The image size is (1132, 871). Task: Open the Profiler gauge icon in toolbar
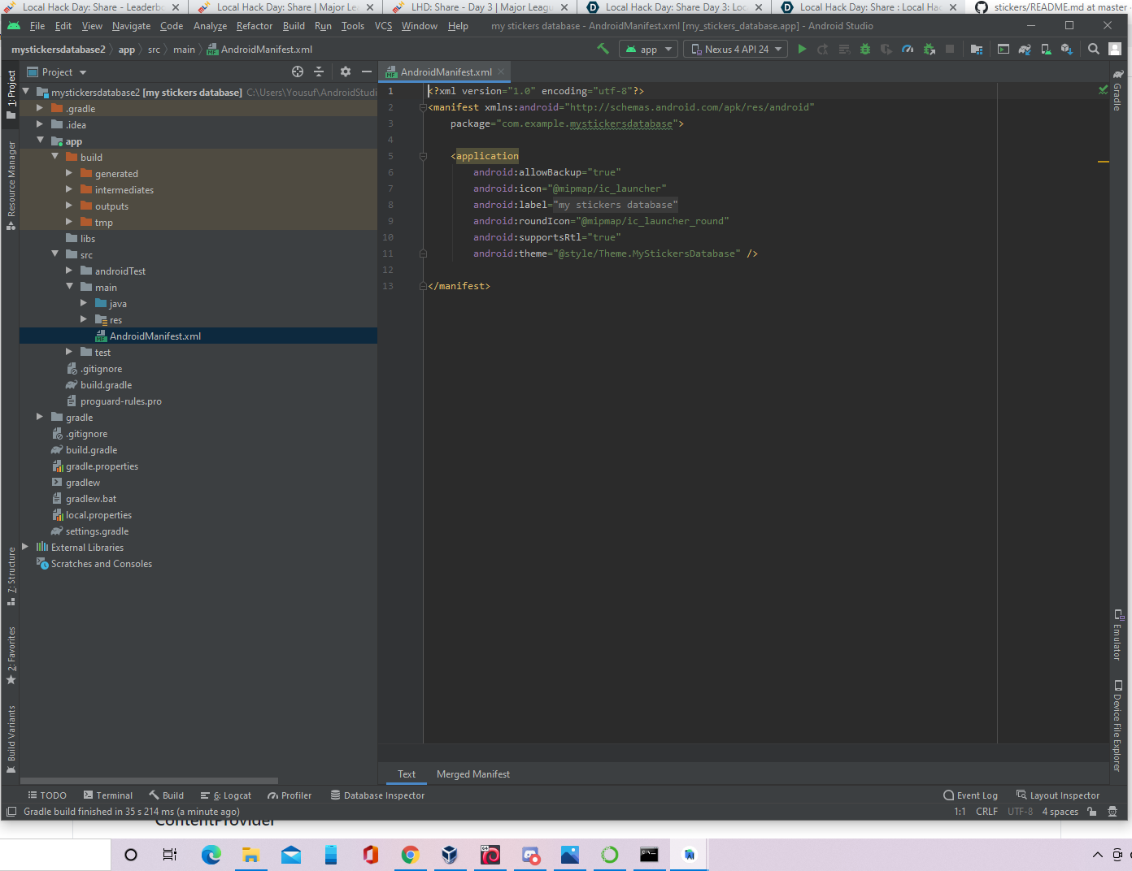tap(908, 50)
